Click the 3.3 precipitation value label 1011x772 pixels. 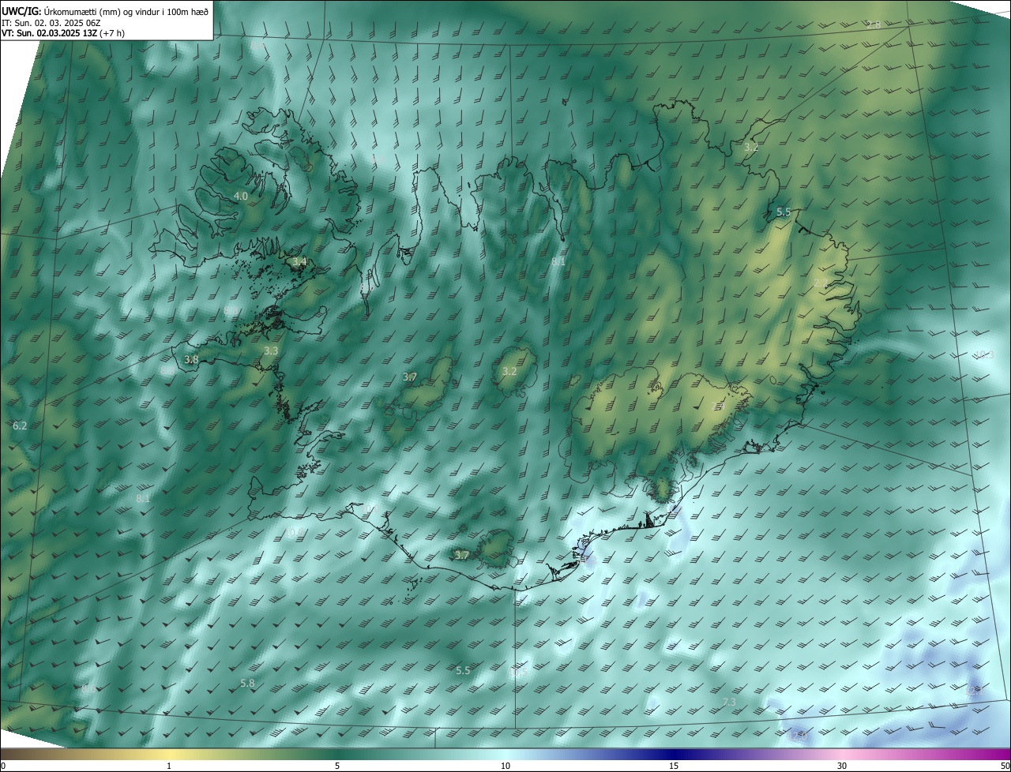pyautogui.click(x=271, y=350)
